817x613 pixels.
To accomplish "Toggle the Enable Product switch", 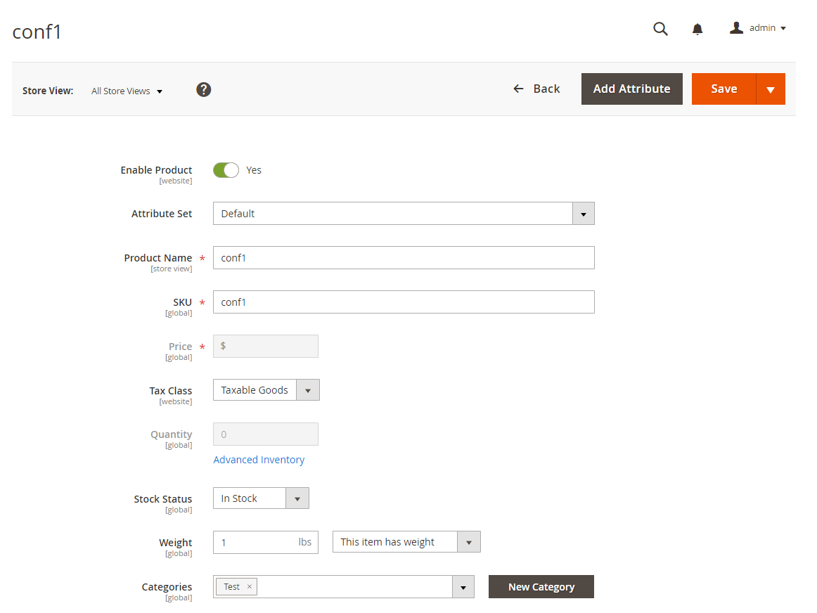I will [226, 170].
